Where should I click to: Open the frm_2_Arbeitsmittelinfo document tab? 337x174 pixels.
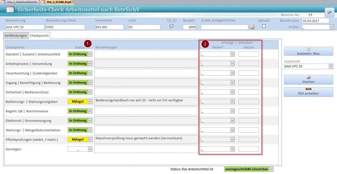point(20,2)
